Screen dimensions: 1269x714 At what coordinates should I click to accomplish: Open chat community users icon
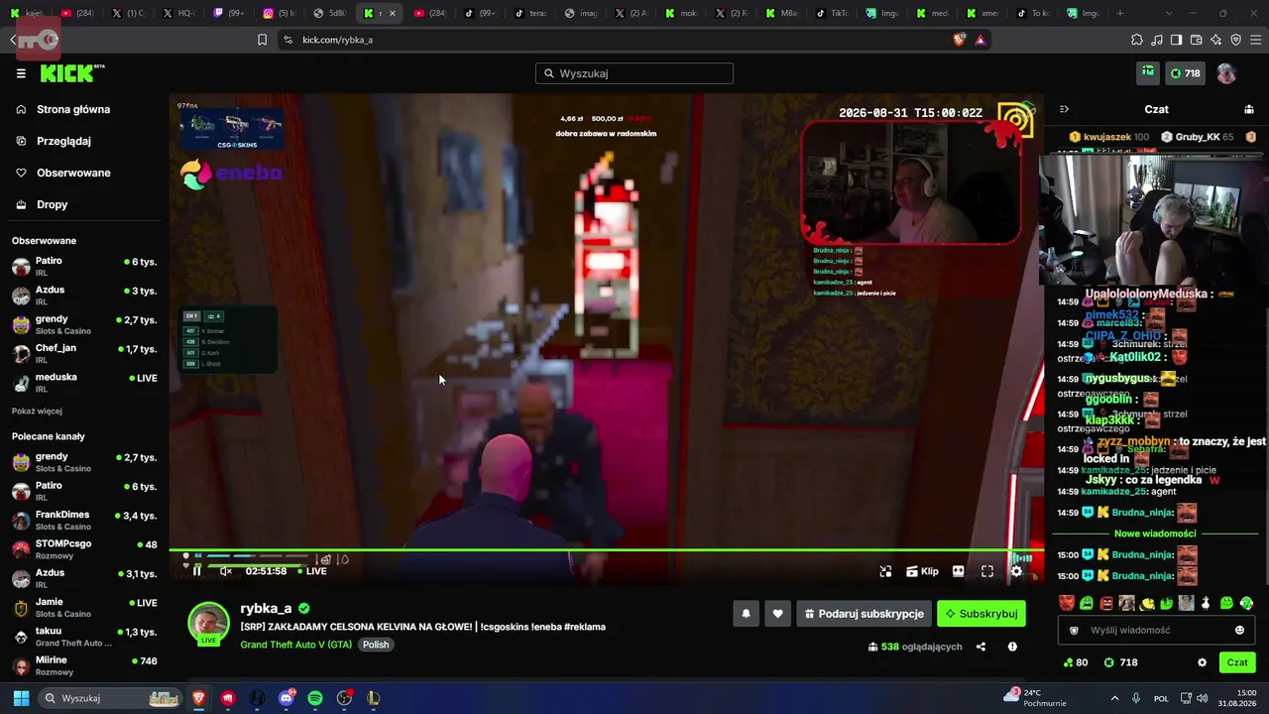[1249, 109]
